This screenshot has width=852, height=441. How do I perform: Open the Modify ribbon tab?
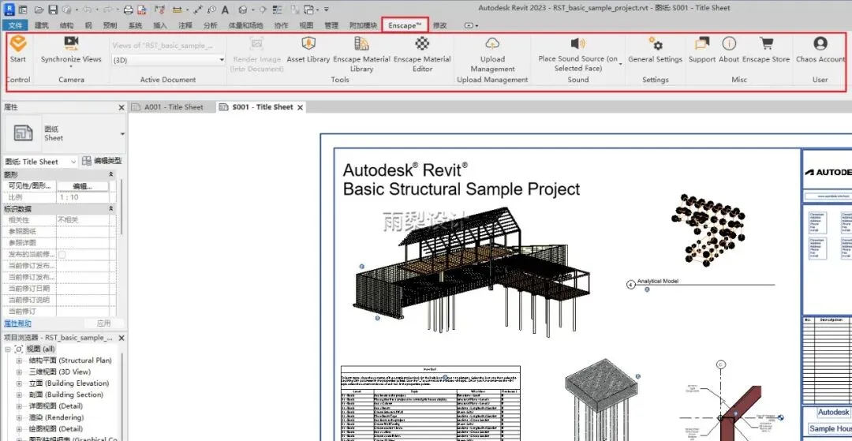click(439, 25)
